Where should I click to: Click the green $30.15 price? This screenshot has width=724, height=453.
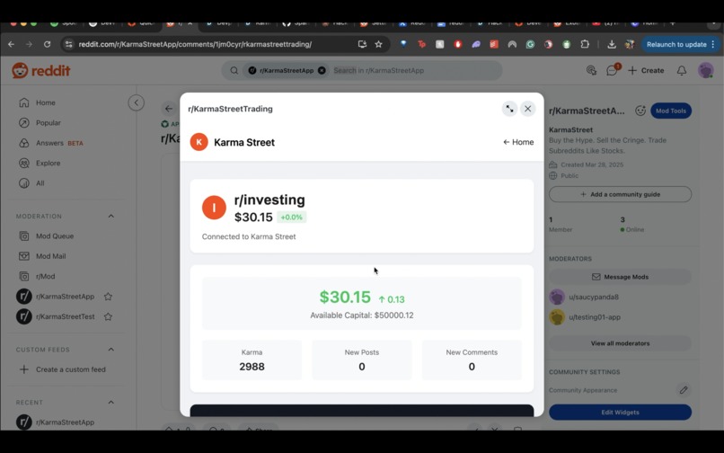[x=345, y=297]
